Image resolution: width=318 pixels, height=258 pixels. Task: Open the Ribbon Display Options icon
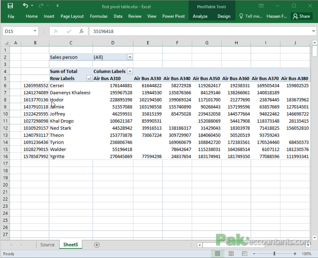[x=261, y=6]
